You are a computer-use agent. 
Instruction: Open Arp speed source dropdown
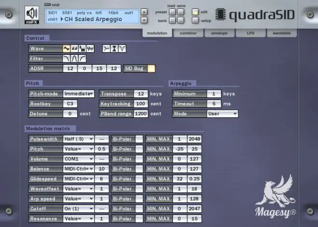click(79, 199)
